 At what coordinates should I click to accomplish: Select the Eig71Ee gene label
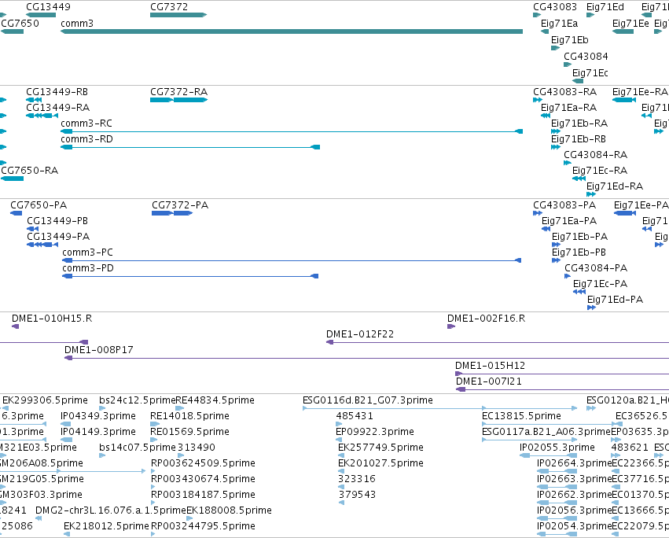coord(630,23)
